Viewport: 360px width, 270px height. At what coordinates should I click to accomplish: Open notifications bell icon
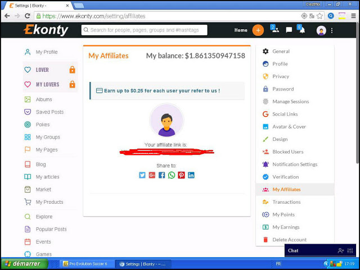[301, 29]
